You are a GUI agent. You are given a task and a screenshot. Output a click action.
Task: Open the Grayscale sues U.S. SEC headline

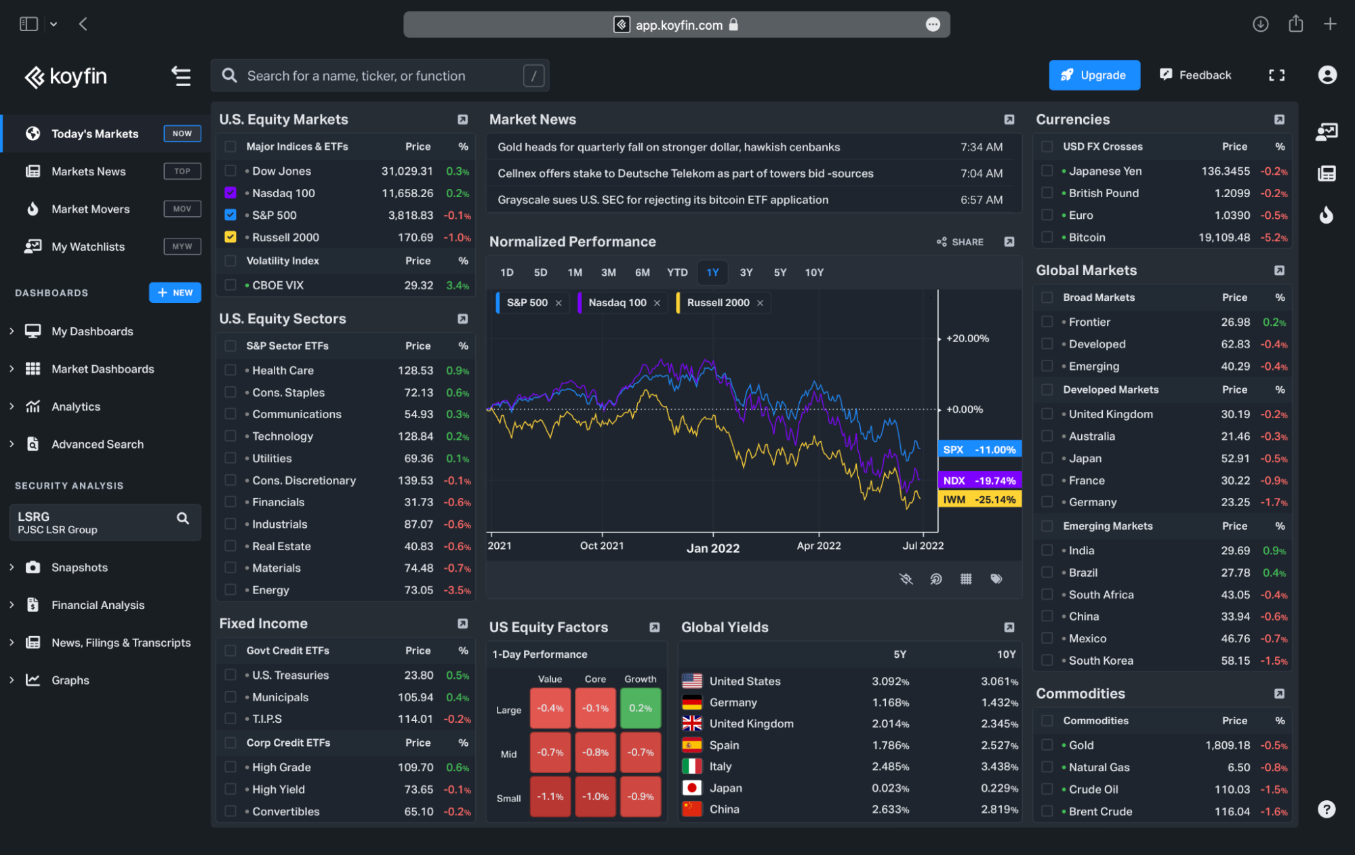click(663, 200)
